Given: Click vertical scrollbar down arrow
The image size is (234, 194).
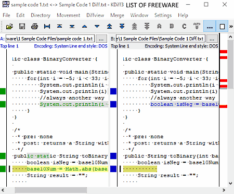Looking at the screenshot, I should [230, 183].
